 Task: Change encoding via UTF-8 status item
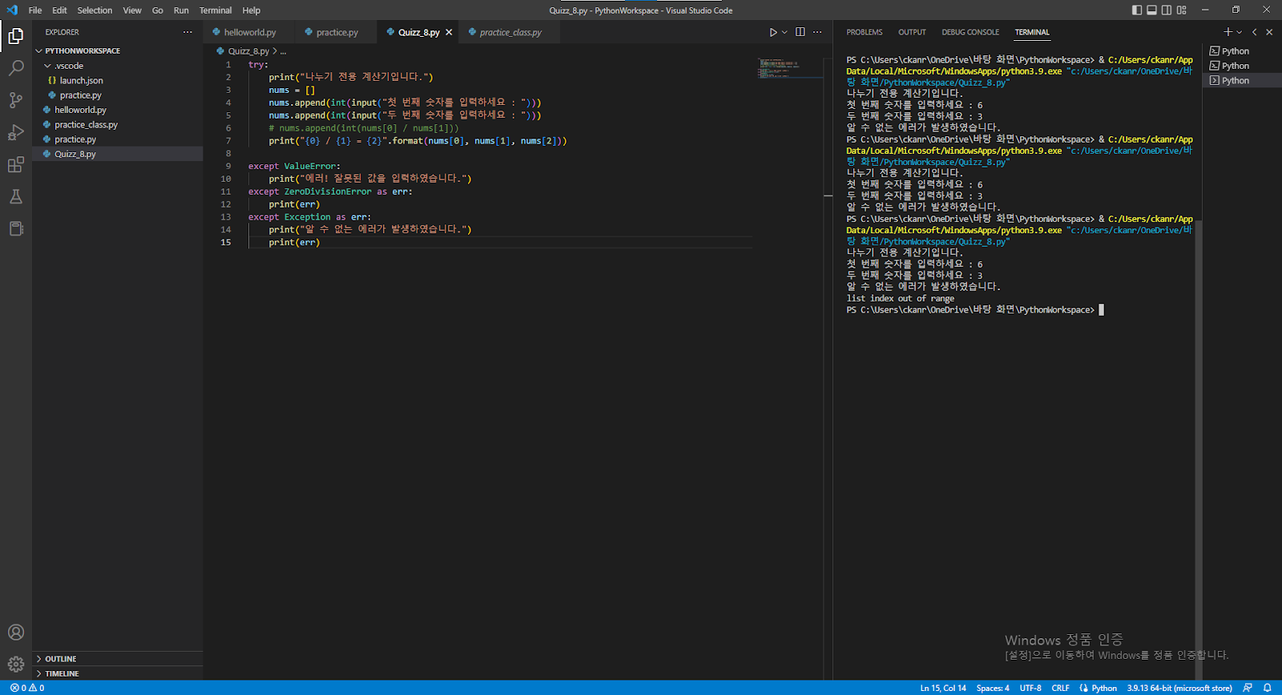point(1030,688)
